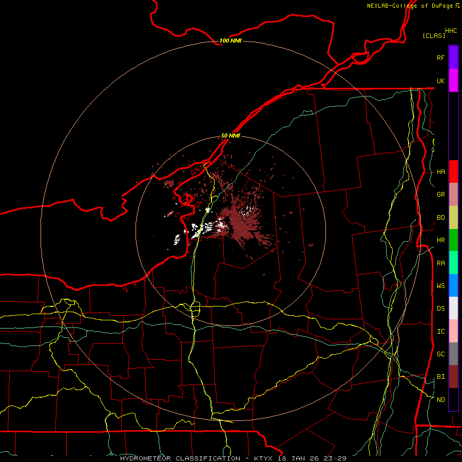462x462 pixels.
Task: Pick the RA light green swatch
Action: point(453,263)
